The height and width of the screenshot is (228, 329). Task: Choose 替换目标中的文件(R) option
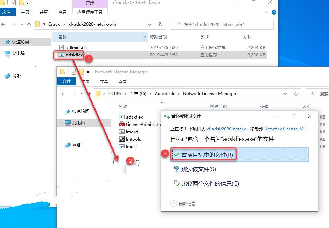[239, 155]
